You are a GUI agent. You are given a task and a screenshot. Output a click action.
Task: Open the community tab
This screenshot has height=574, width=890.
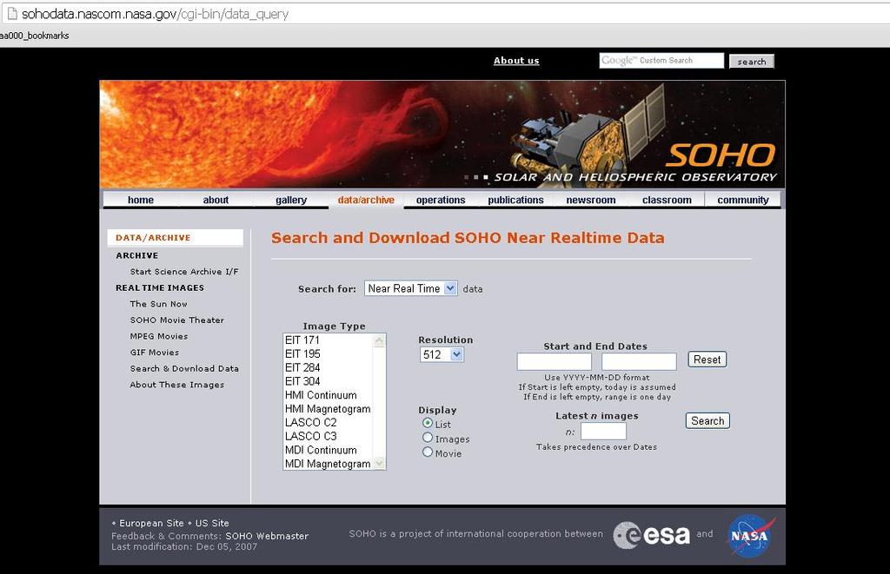tap(743, 200)
